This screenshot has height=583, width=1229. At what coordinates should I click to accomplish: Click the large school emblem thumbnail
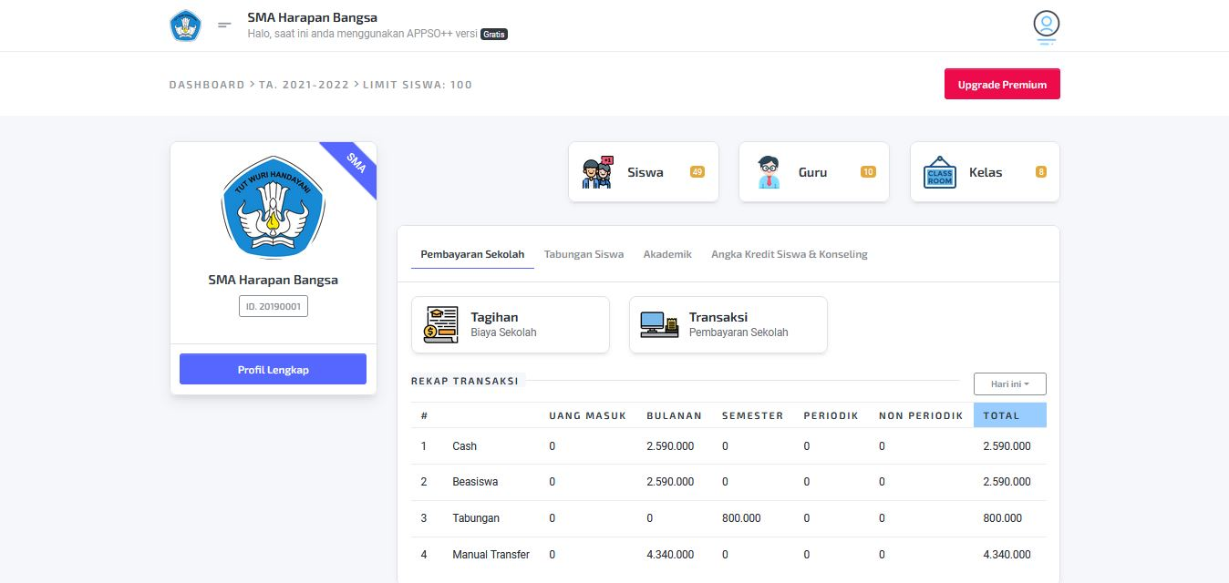click(273, 208)
